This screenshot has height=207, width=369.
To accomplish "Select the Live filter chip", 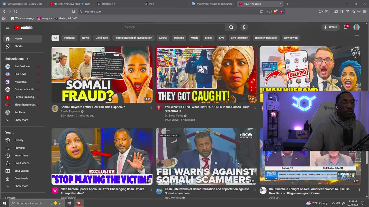I will (x=221, y=38).
